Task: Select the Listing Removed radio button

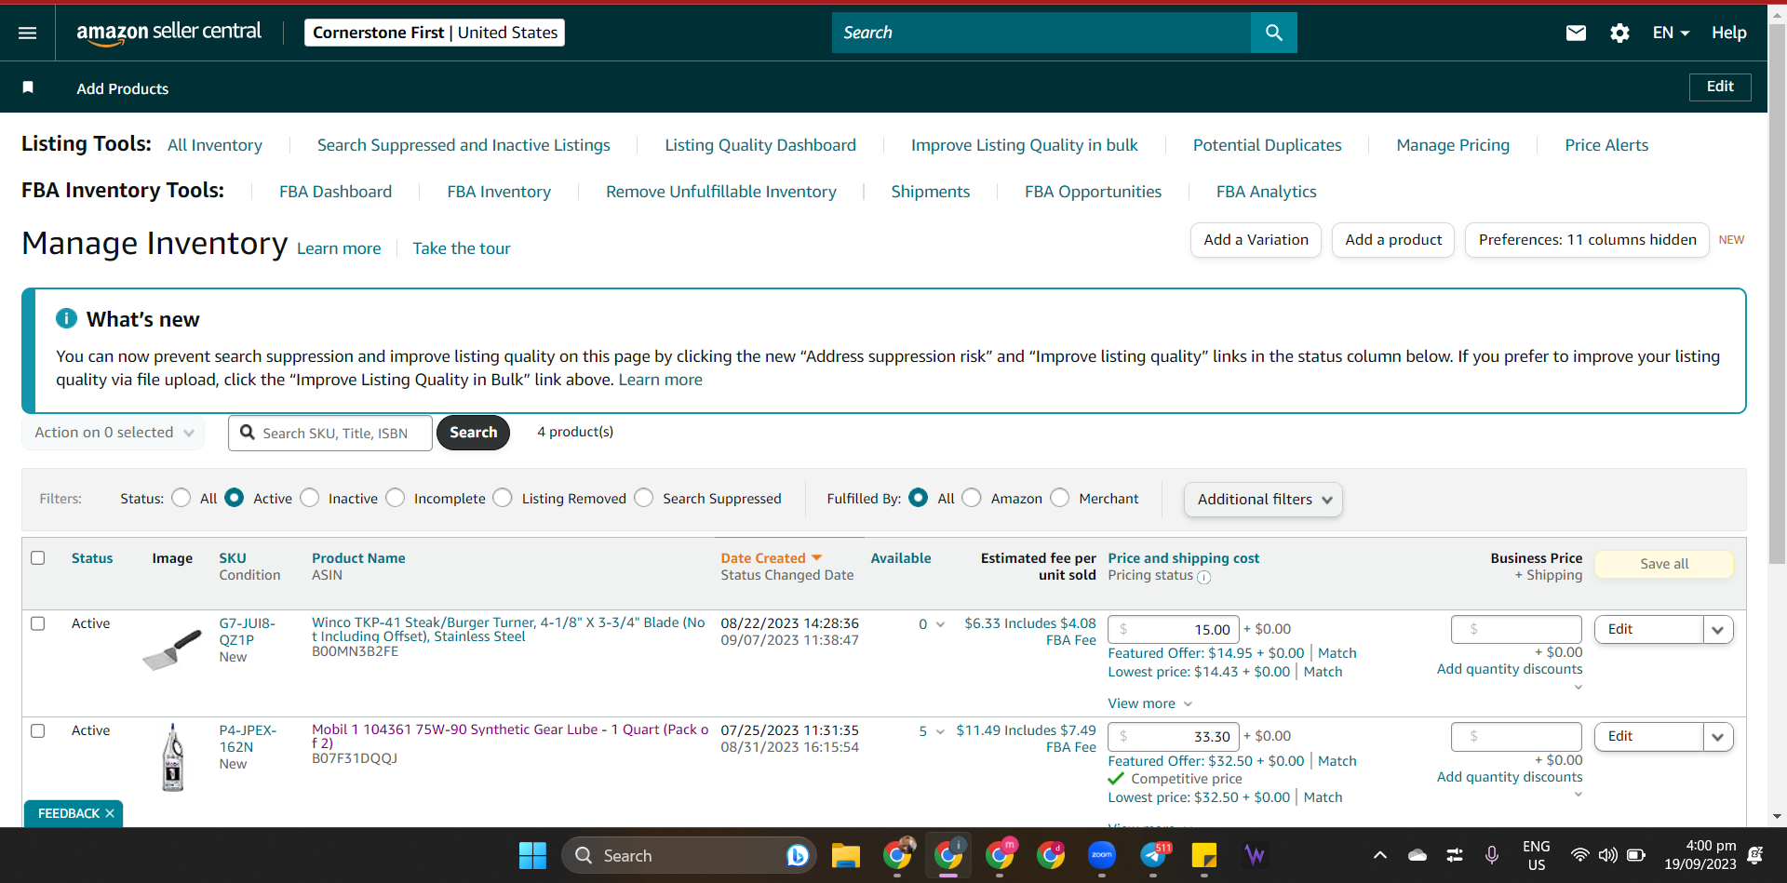Action: 503,498
